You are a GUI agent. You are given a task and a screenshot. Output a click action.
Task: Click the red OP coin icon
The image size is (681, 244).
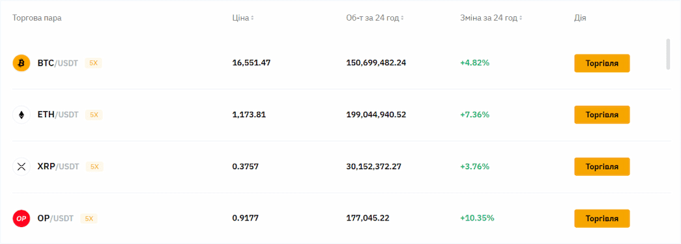point(22,219)
